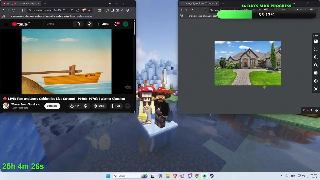Open the Warner Bros. Classics channel avatar
The image size is (320, 180).
pos(6,106)
